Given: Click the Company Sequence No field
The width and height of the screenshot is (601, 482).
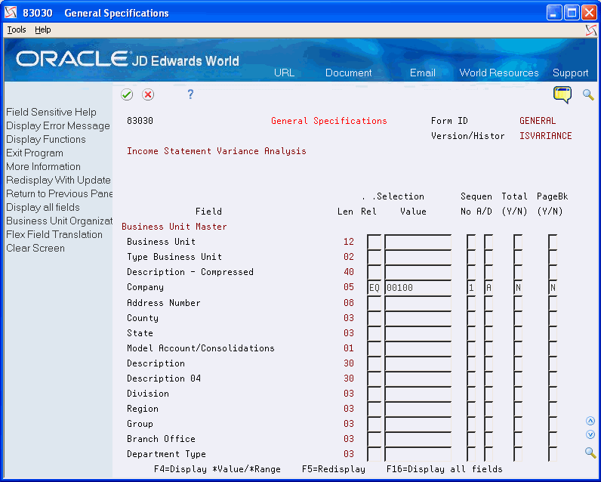Looking at the screenshot, I should coord(471,288).
